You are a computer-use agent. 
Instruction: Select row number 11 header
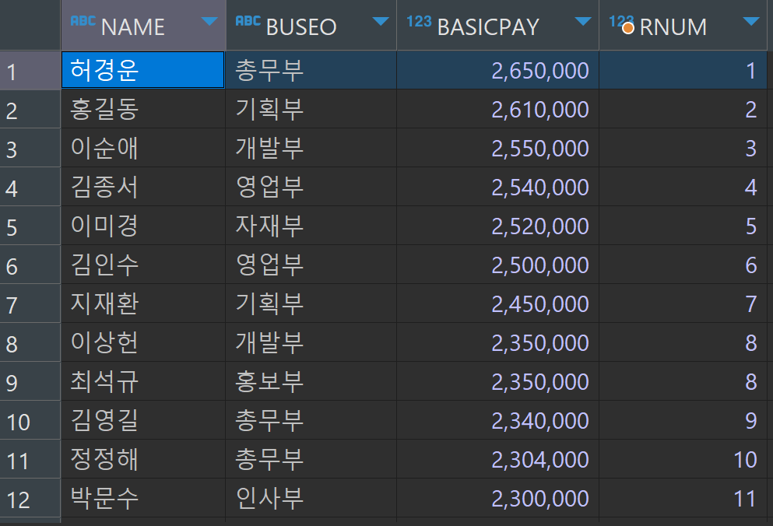coord(30,460)
